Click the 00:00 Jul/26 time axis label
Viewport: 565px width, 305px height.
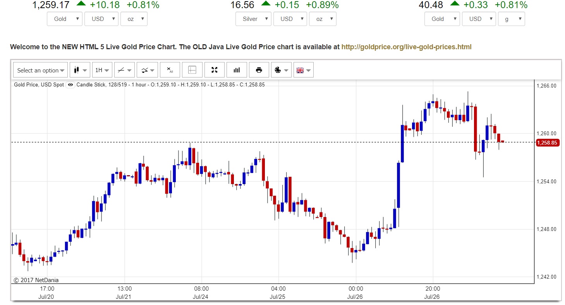(355, 293)
